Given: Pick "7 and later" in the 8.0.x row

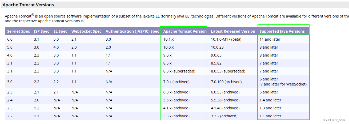Looking at the screenshot, I should click(x=269, y=71).
